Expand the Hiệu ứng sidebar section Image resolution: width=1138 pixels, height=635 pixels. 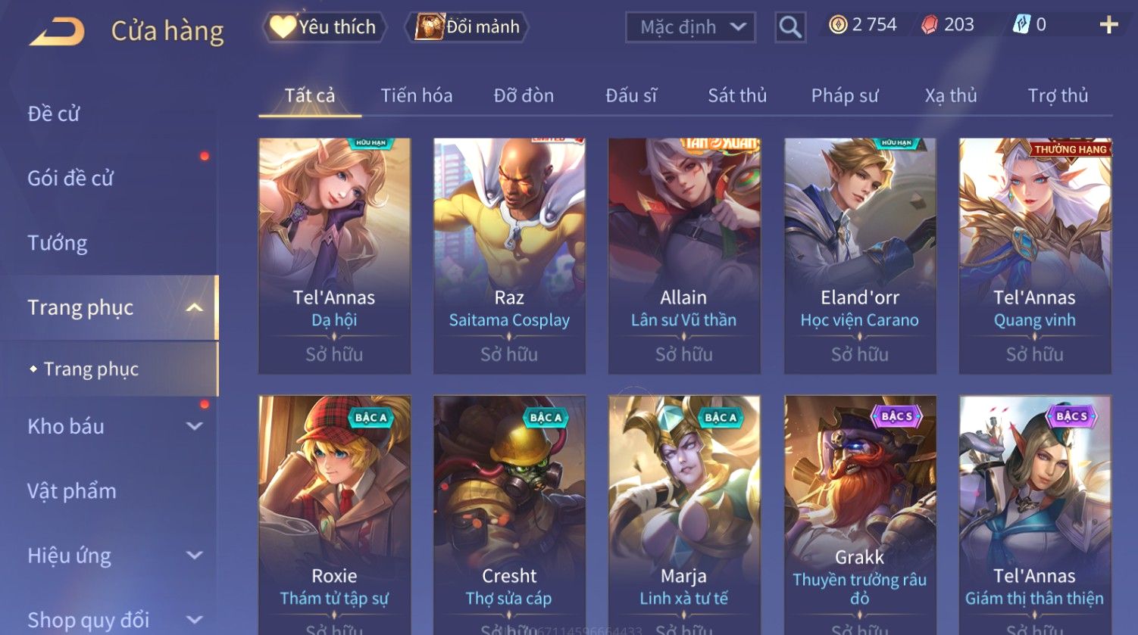195,556
